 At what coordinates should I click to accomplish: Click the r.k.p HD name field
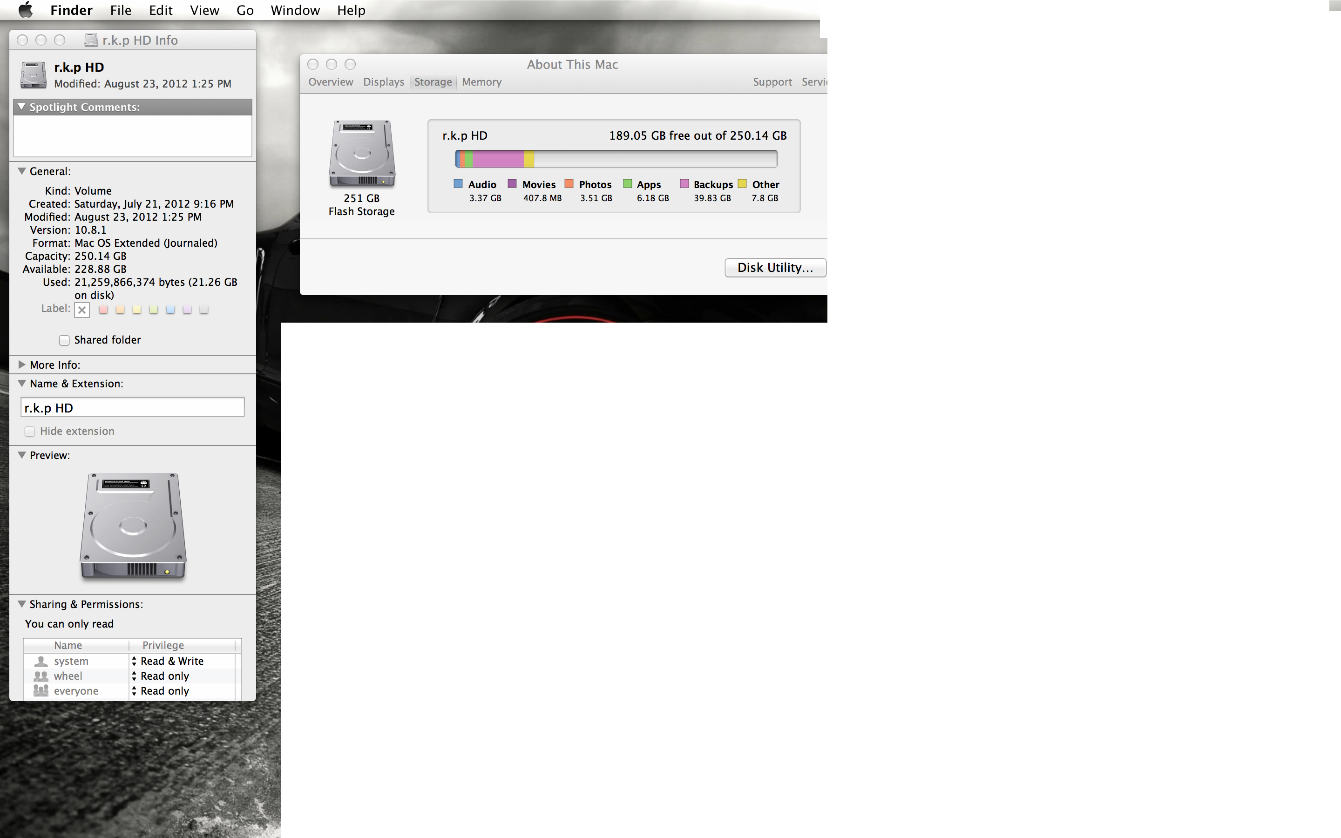[x=132, y=407]
